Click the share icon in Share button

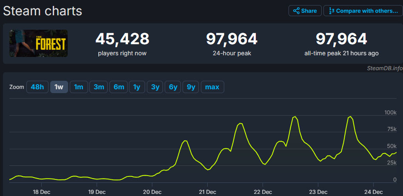pyautogui.click(x=296, y=11)
